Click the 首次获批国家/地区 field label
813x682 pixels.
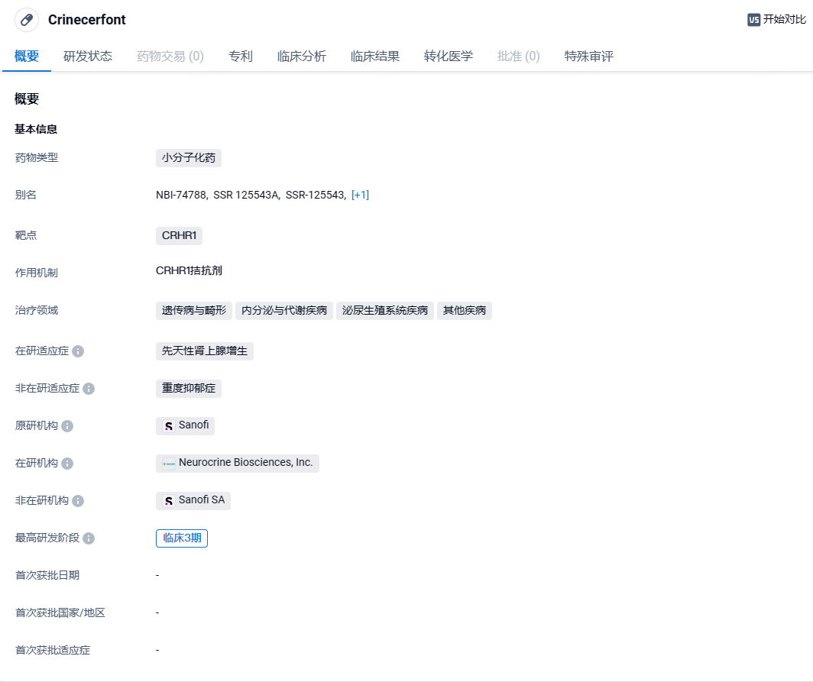point(60,613)
